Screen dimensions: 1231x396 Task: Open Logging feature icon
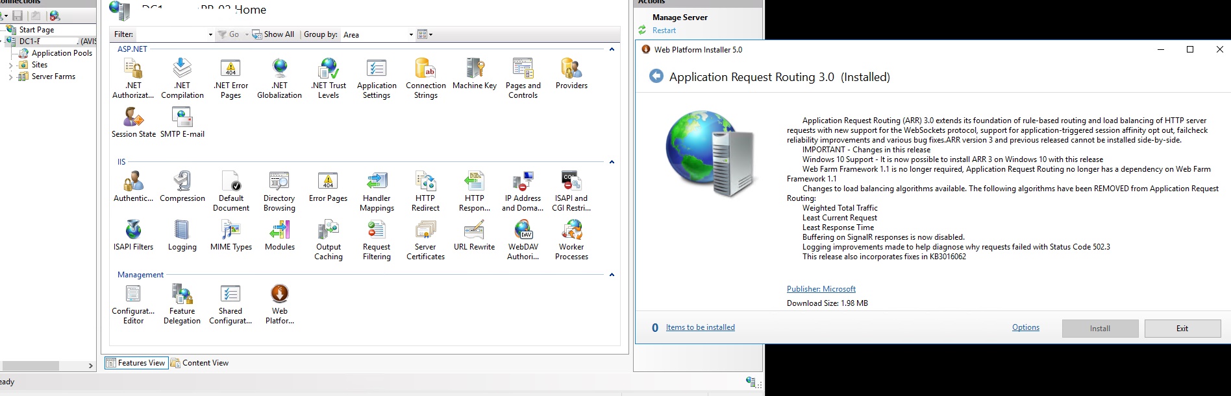[182, 235]
